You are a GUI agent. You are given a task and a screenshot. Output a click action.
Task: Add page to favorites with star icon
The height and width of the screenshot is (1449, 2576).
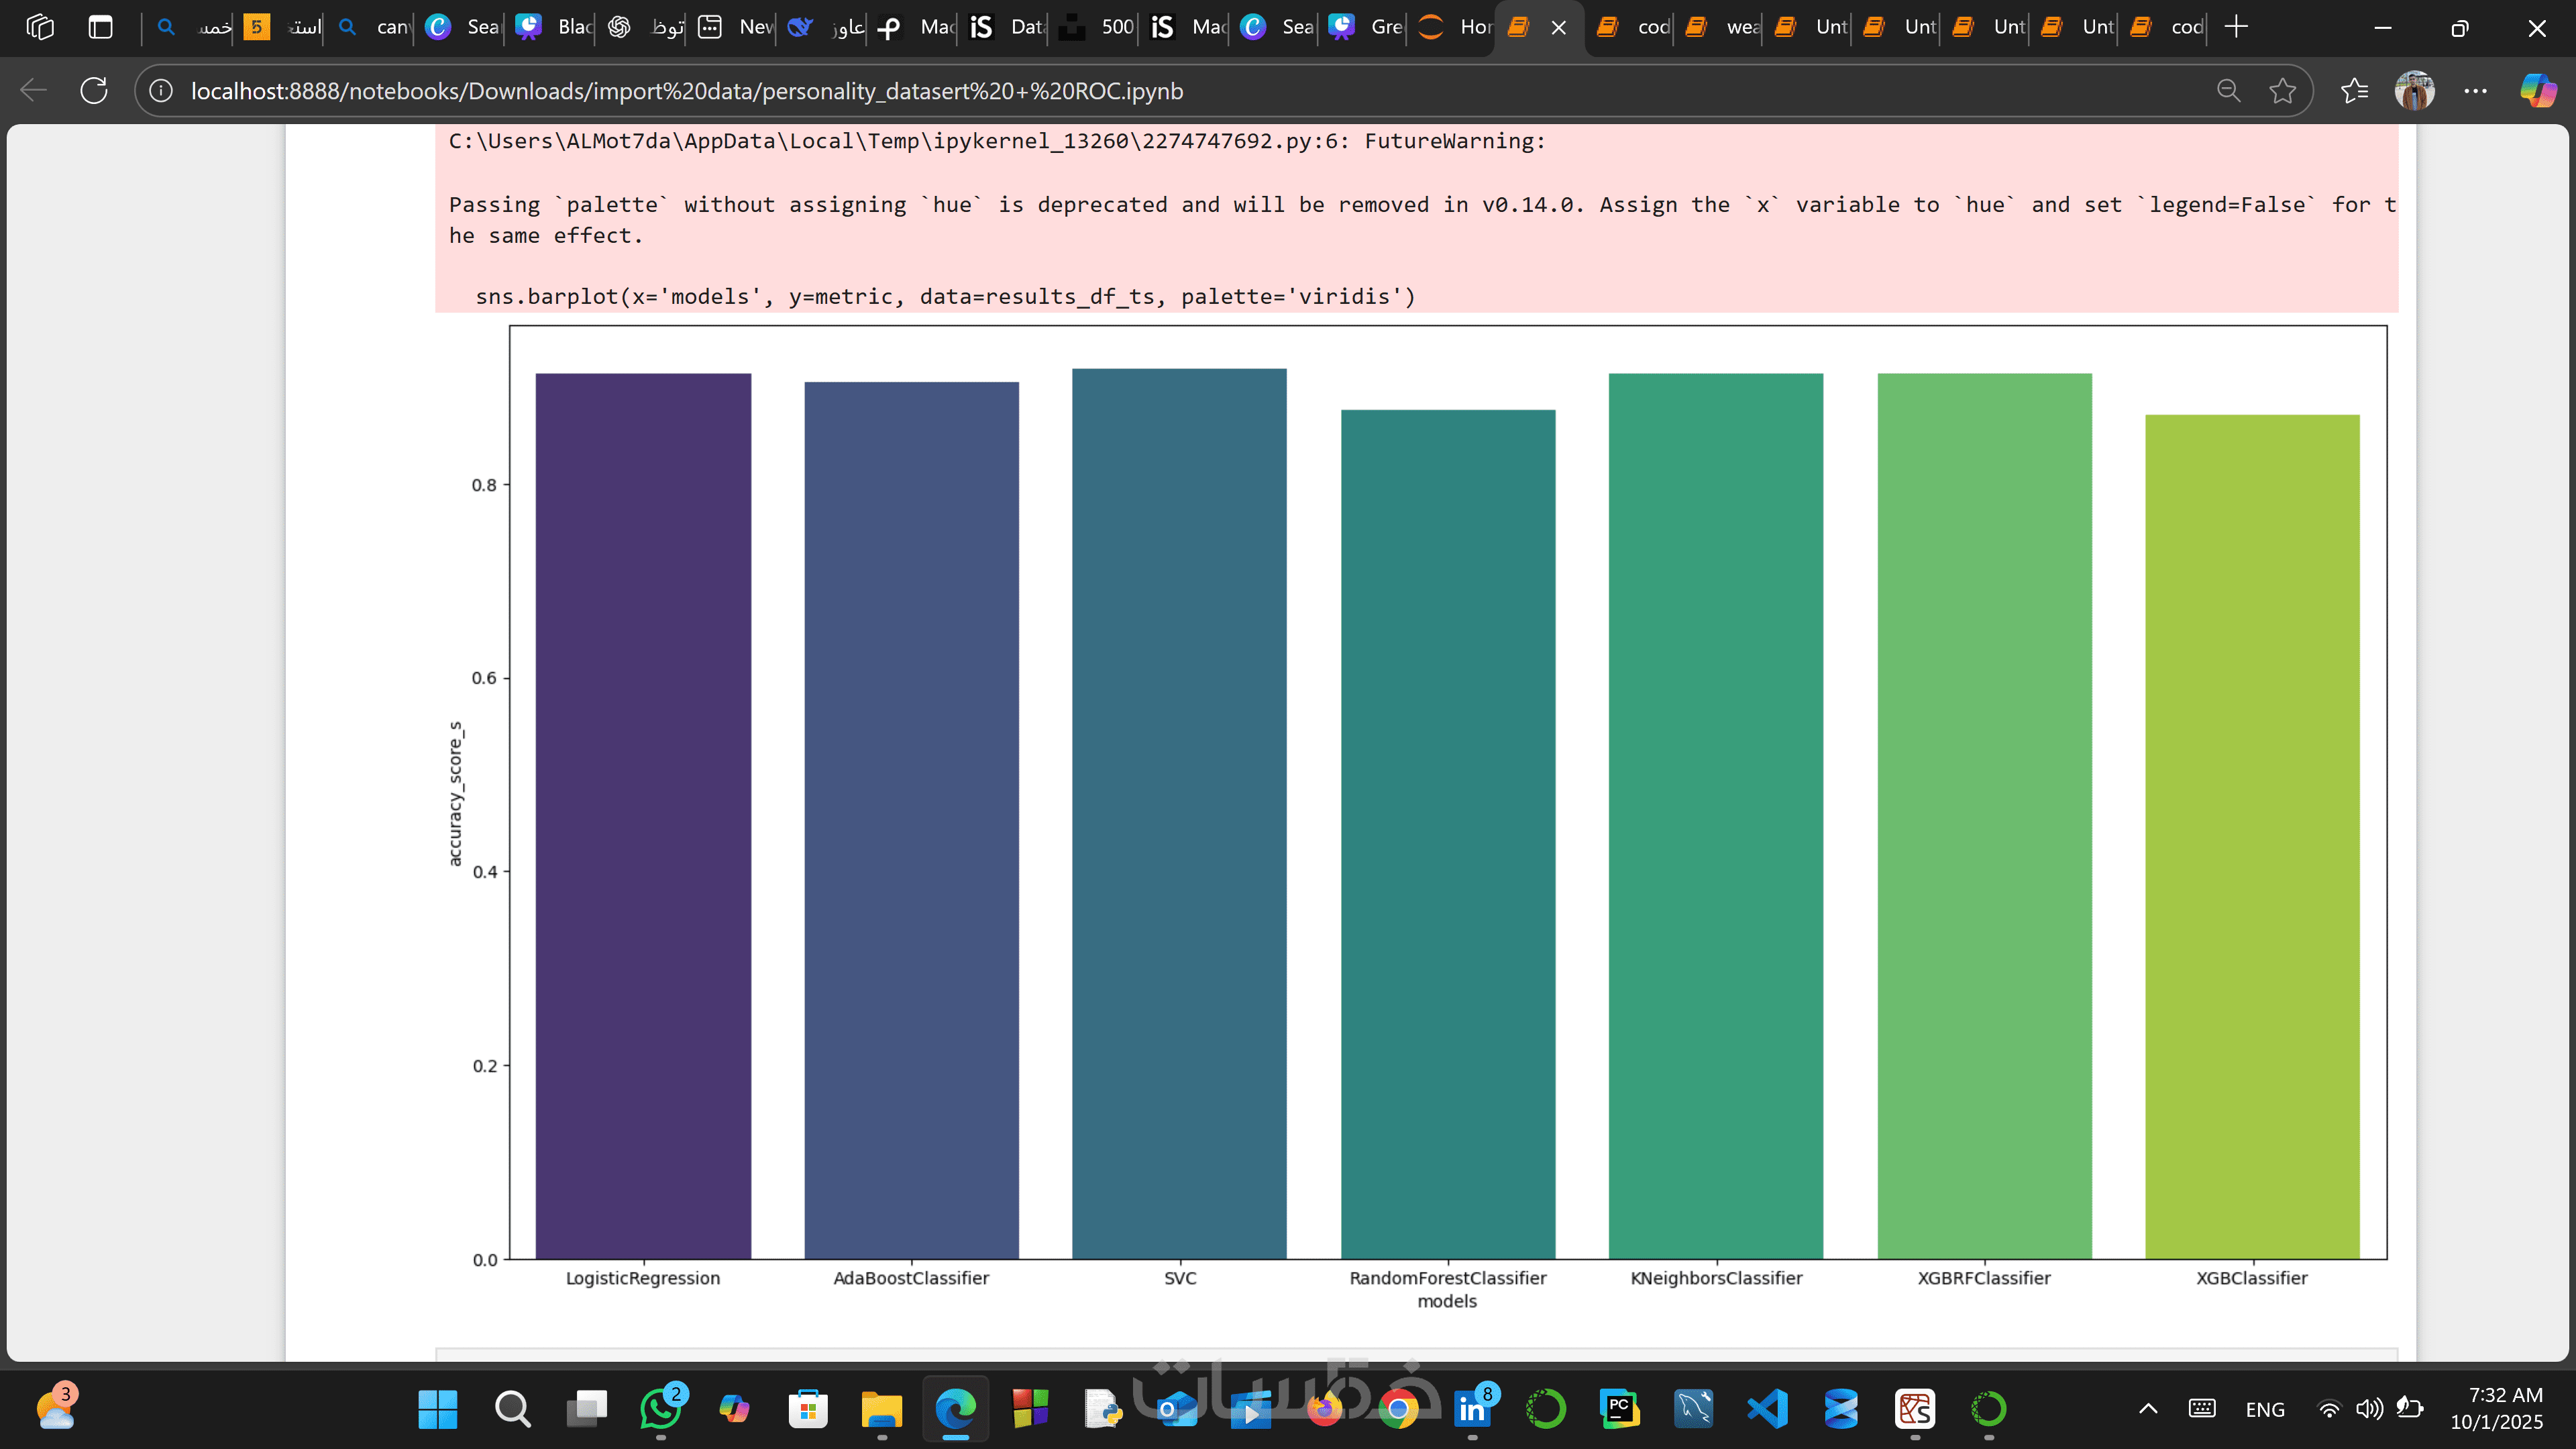coord(2282,91)
